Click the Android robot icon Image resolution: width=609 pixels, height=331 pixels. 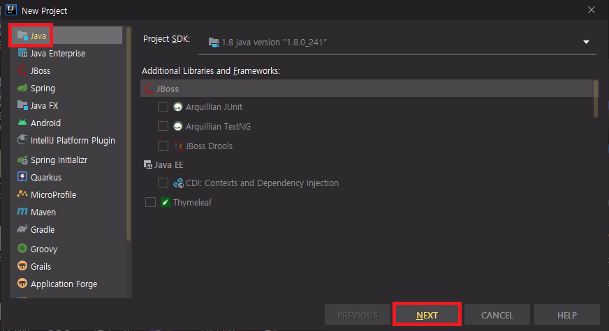[x=22, y=123]
